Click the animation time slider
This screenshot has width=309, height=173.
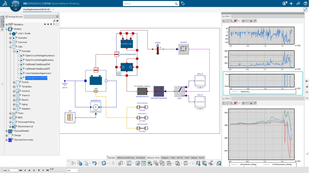(58, 172)
